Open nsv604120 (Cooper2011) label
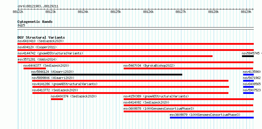The image size is (262, 129). pos(37,47)
